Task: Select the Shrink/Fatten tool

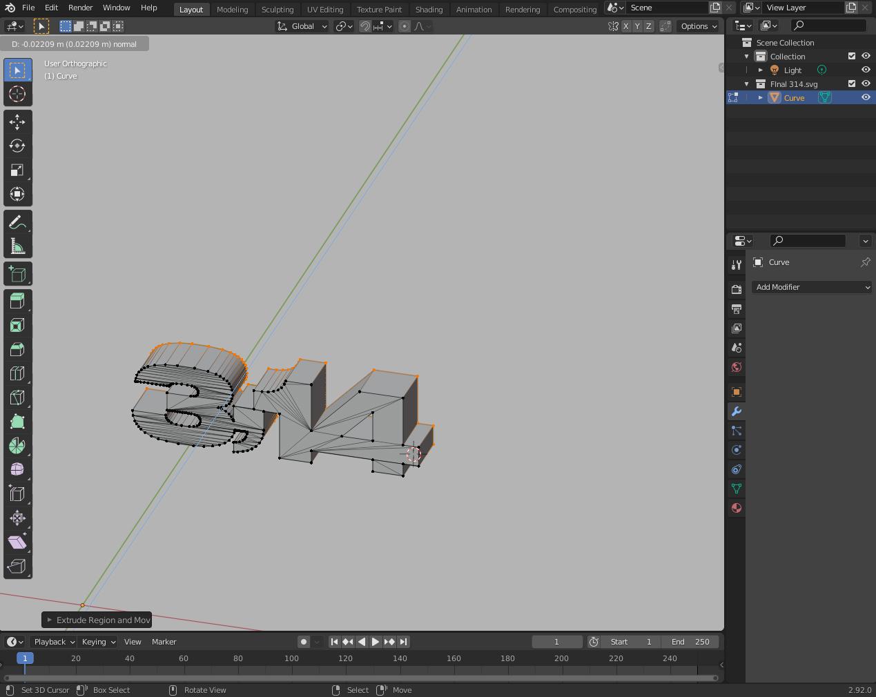Action: [17, 518]
